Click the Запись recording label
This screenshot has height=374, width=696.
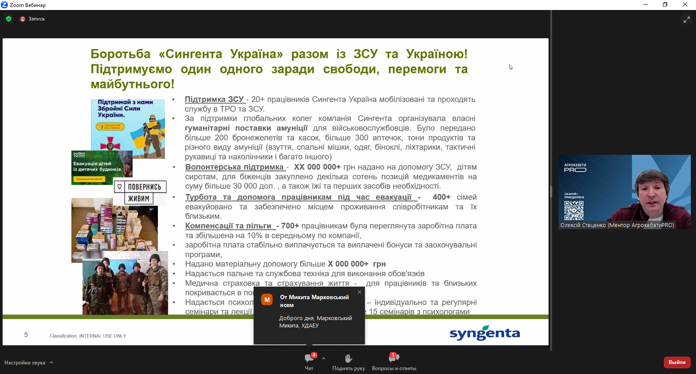tap(37, 19)
